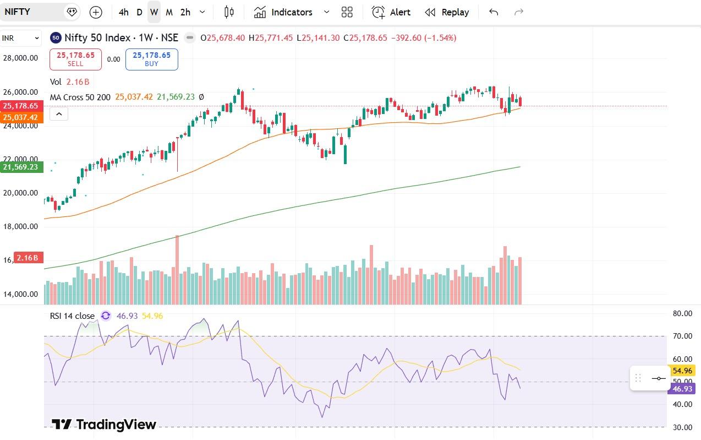This screenshot has height=440, width=701.
Task: Click the TradingView logo
Action: point(104,424)
